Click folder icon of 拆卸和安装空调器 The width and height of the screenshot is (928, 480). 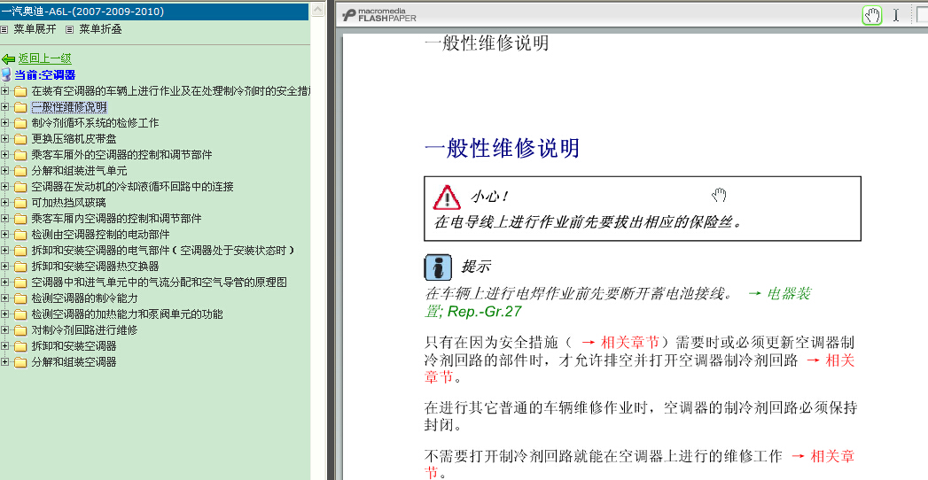pyautogui.click(x=20, y=345)
